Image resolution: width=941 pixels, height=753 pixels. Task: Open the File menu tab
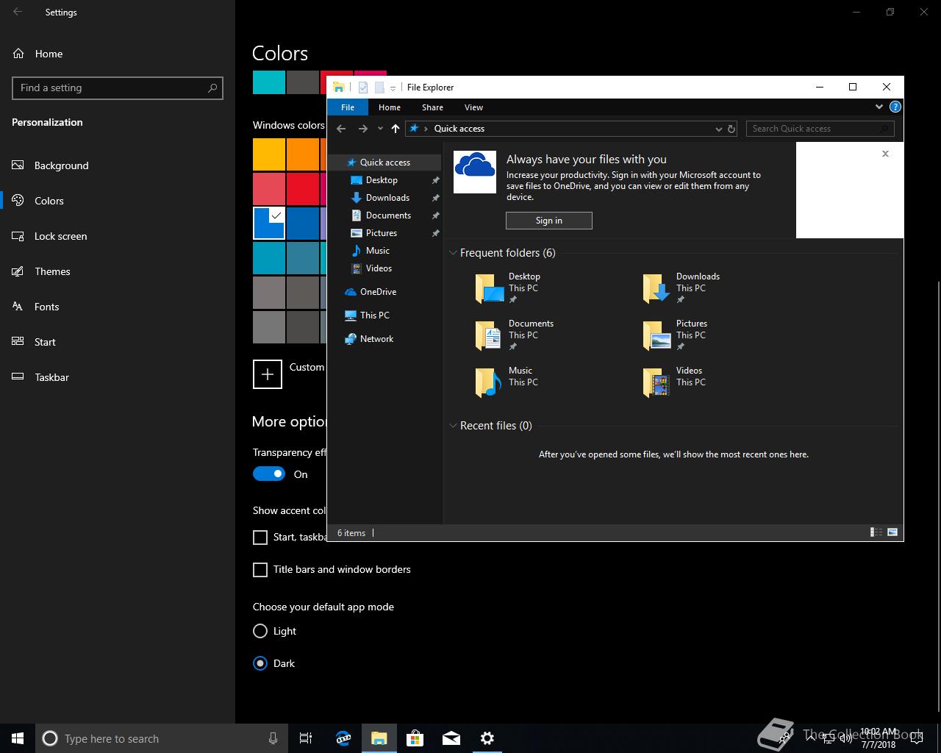348,107
